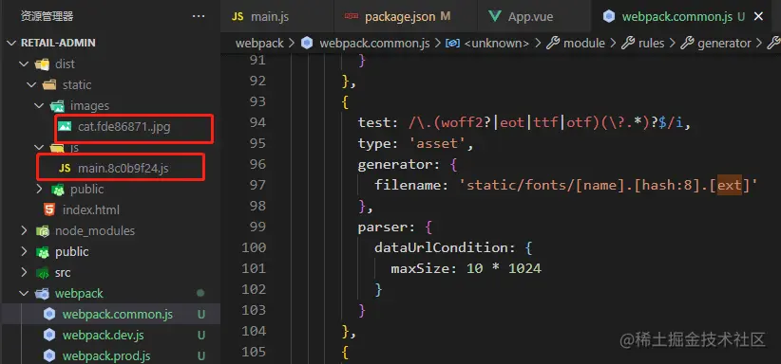Click the modified dot on webpack folder

point(200,294)
